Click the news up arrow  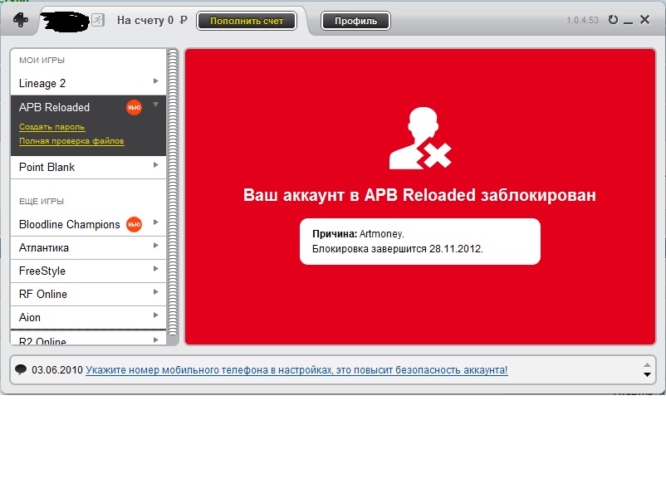647,364
